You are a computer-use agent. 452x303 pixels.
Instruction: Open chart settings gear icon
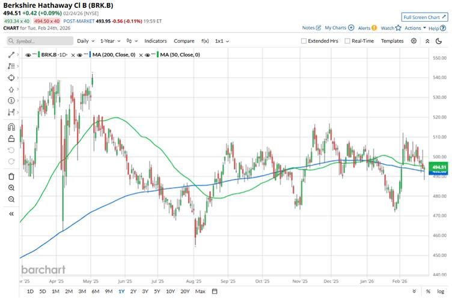(414, 41)
